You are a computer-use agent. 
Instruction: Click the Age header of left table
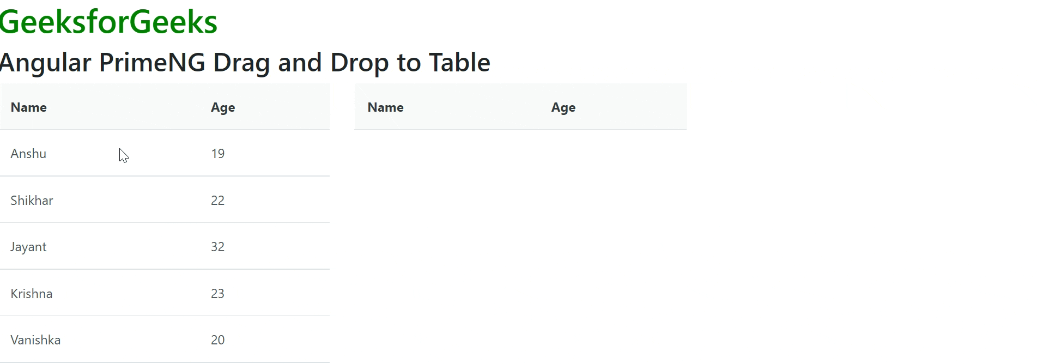tap(223, 107)
